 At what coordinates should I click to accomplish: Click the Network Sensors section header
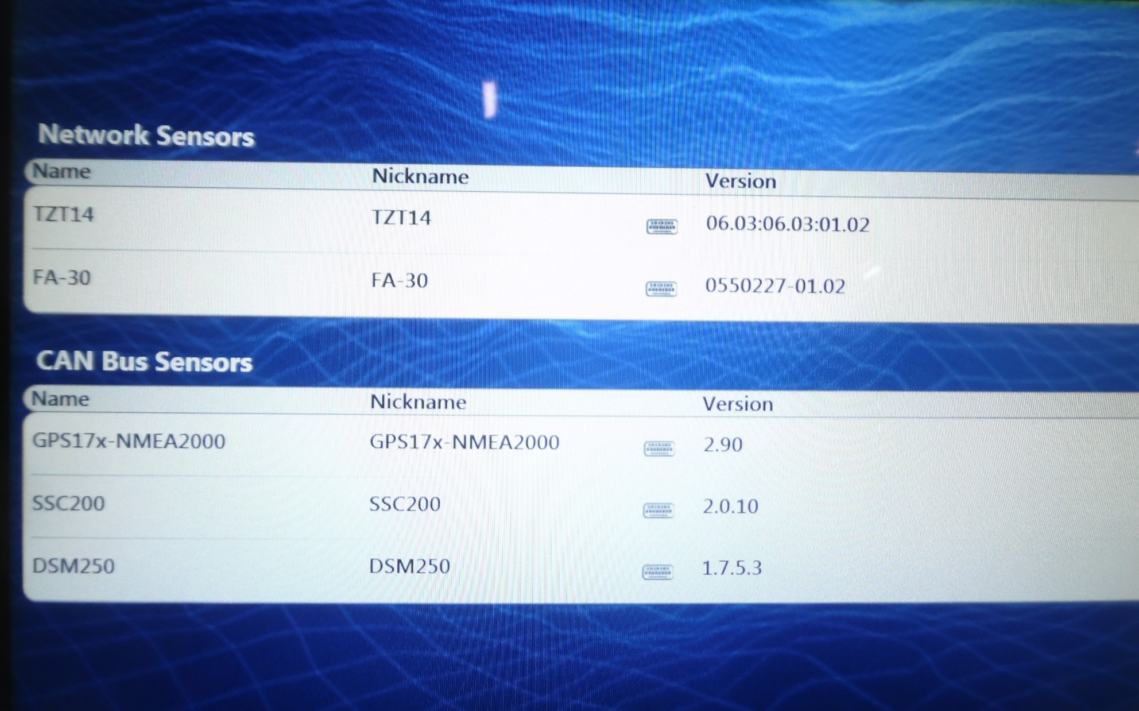point(146,136)
